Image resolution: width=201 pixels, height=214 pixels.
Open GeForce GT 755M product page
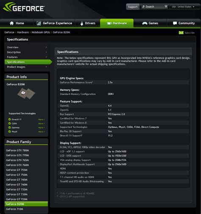17,170
